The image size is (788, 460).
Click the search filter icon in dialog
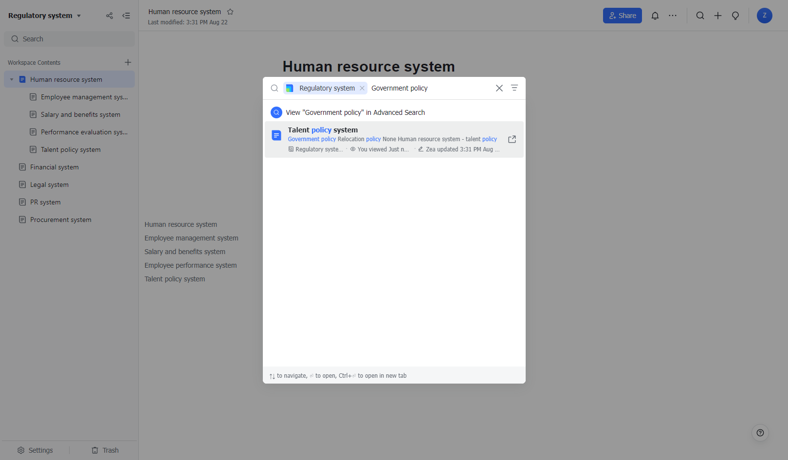click(514, 88)
